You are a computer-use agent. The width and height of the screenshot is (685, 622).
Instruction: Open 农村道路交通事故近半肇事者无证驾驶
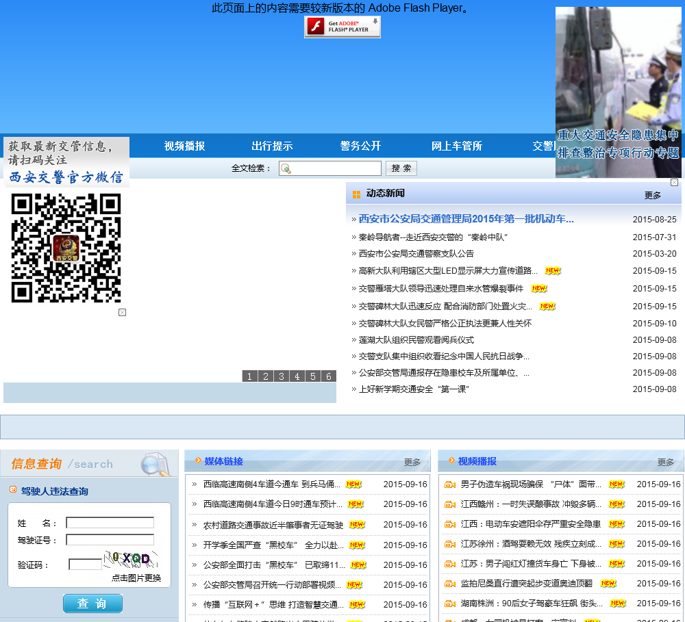pyautogui.click(x=273, y=525)
